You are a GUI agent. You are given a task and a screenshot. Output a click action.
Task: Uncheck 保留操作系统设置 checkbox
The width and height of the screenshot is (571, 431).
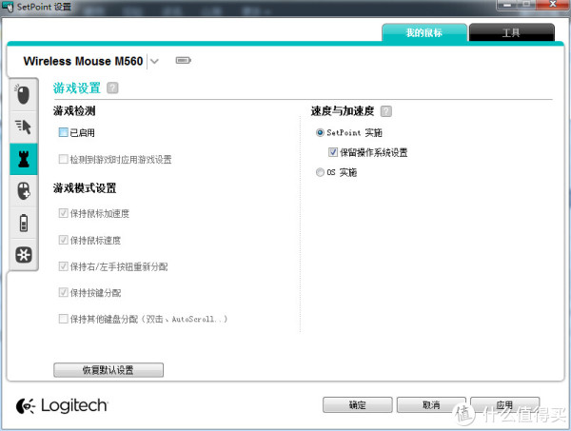point(333,152)
